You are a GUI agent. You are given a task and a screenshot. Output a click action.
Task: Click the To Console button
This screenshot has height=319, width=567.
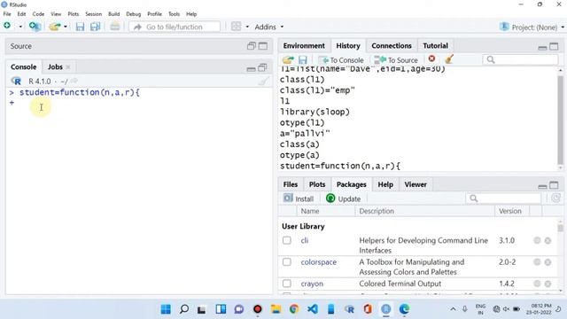click(341, 60)
